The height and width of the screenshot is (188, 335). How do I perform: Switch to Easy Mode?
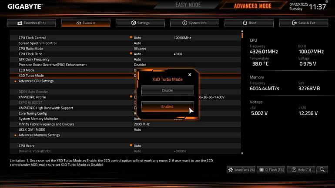[x=188, y=5]
